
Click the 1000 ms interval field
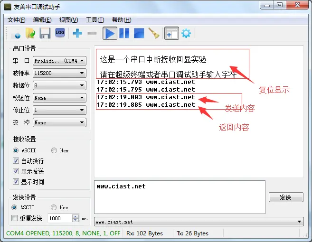(x=60, y=218)
